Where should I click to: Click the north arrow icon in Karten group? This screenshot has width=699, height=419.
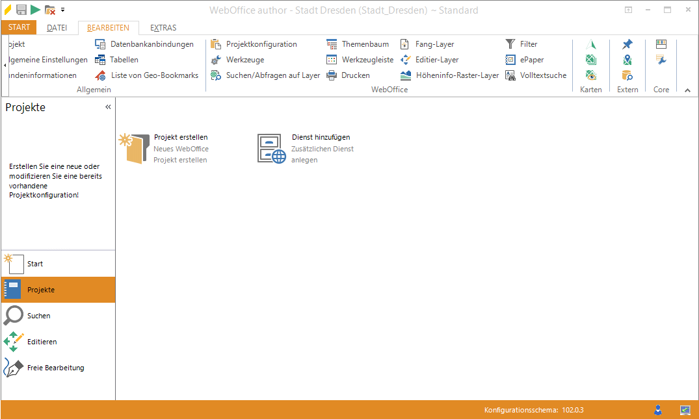point(590,44)
